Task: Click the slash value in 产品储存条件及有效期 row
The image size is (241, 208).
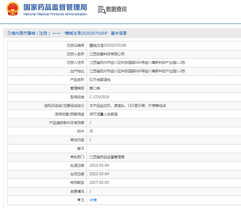Action: [90, 123]
